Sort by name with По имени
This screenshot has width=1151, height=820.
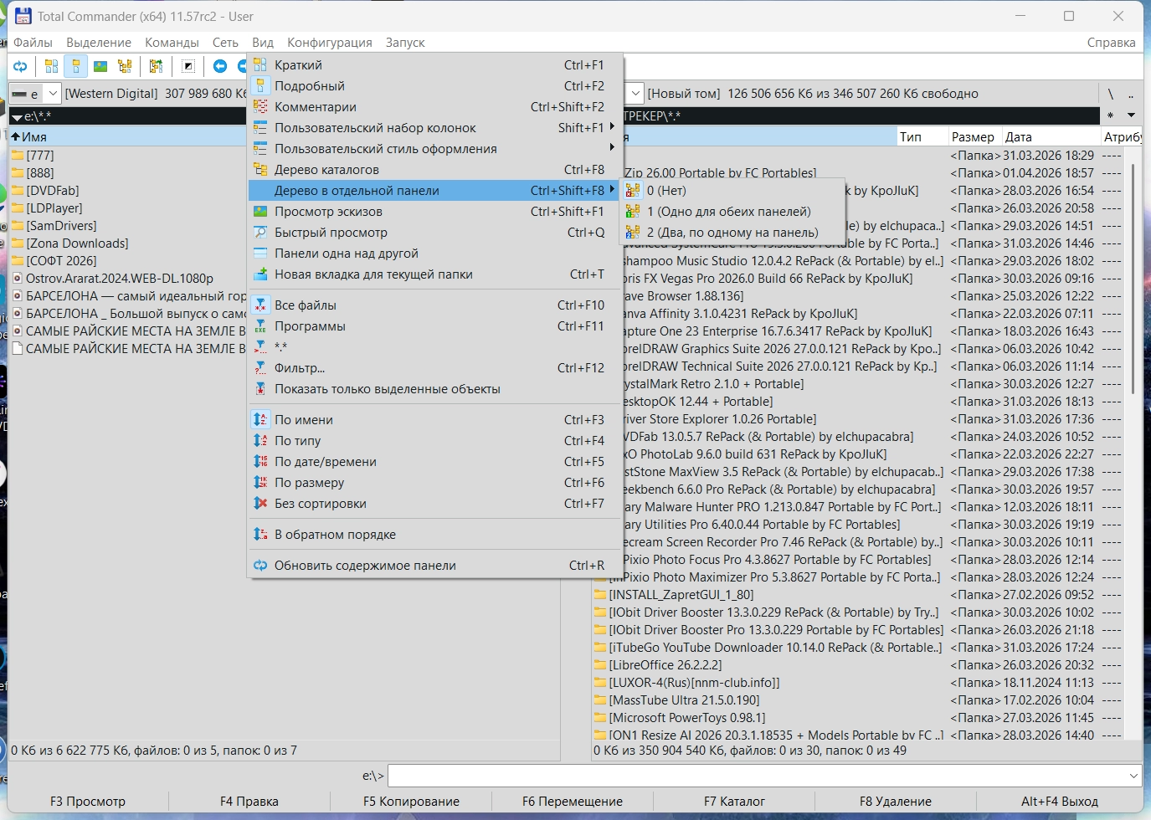(x=435, y=420)
